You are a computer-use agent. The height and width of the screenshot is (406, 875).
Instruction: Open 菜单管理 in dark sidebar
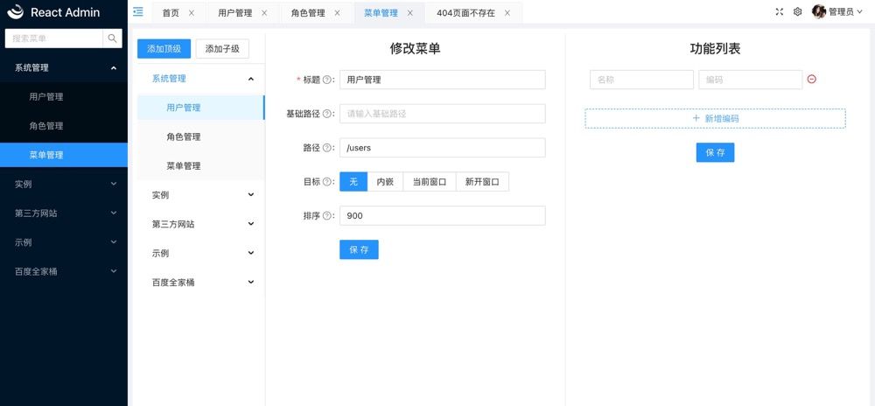(x=64, y=155)
